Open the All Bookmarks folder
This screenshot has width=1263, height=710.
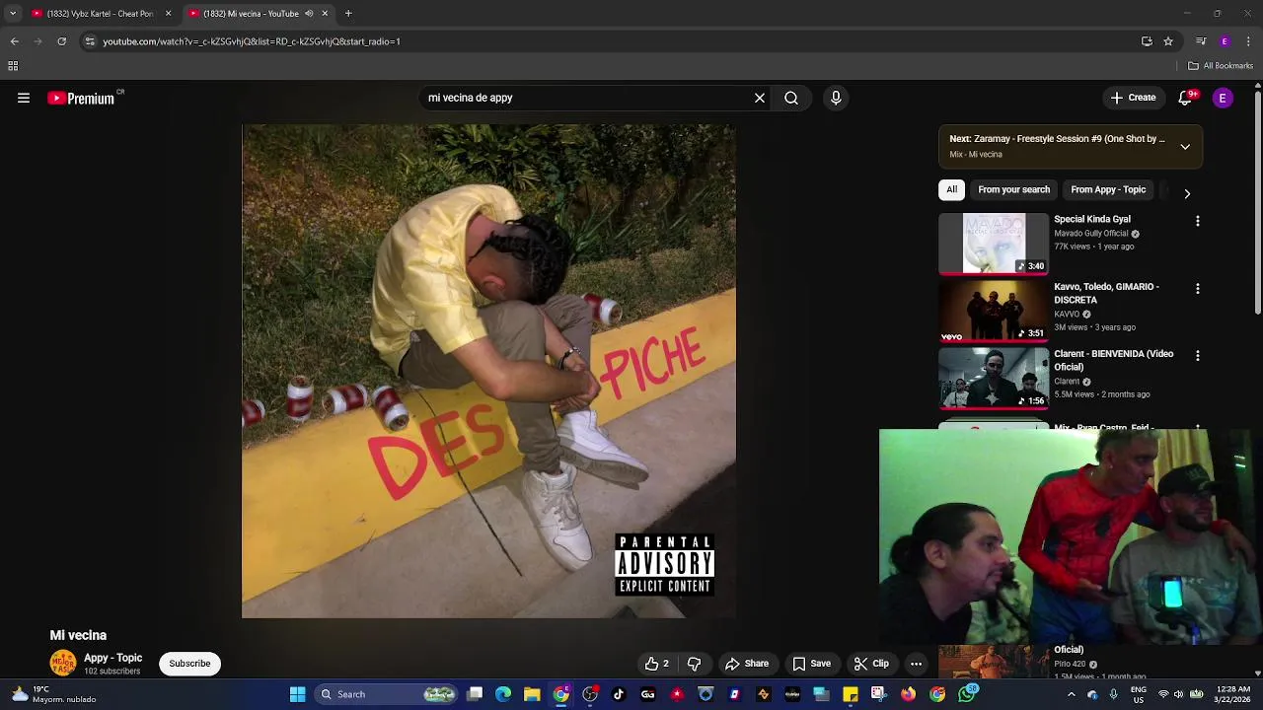pyautogui.click(x=1221, y=66)
